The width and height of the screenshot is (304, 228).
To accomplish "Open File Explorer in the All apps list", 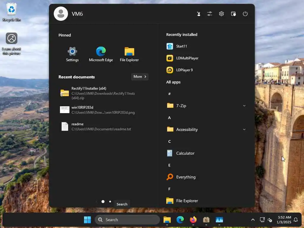I will (x=182, y=201).
